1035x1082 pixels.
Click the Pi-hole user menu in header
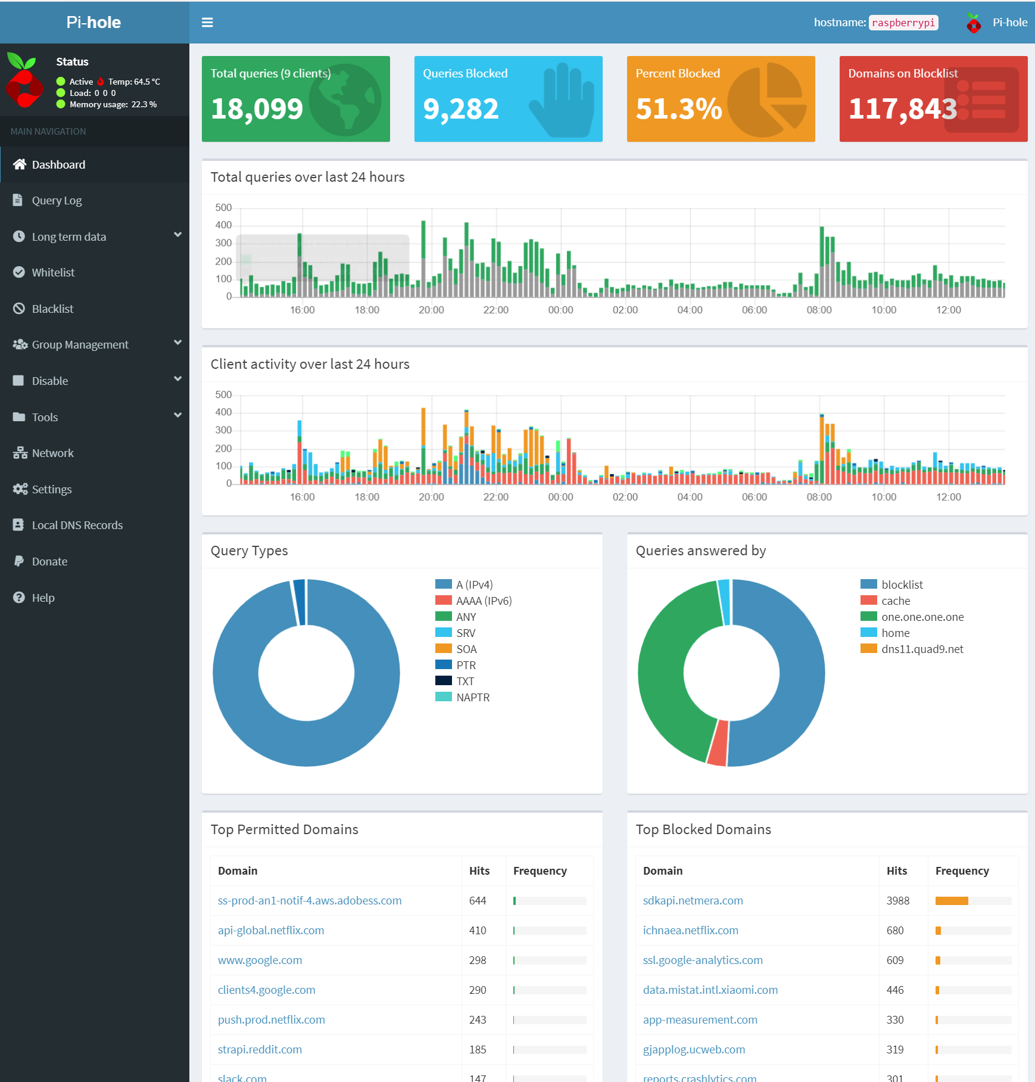click(997, 23)
